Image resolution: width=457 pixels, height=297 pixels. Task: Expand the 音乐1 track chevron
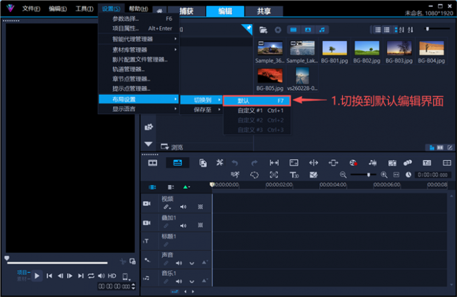192,282
